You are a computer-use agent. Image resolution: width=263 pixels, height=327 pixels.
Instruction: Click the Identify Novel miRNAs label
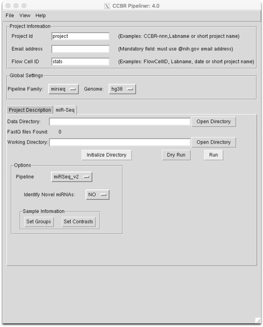coord(49,194)
